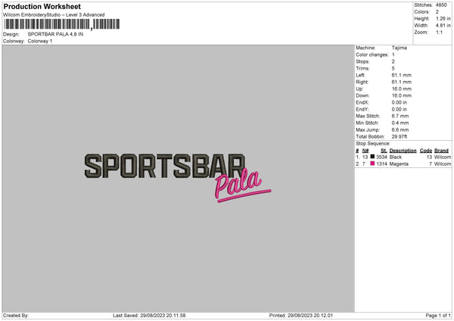Viewport: 454px width, 321px height.
Task: Click "Wilcom" brand in the Black row
Action: coord(443,157)
